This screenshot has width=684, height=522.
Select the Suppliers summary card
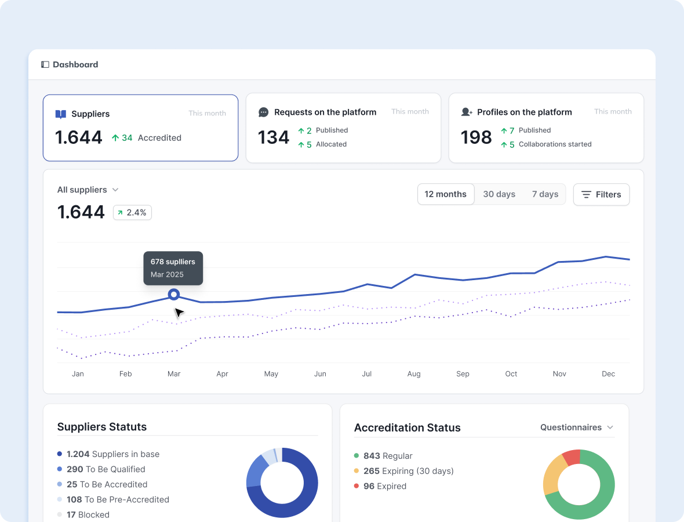tap(140, 128)
